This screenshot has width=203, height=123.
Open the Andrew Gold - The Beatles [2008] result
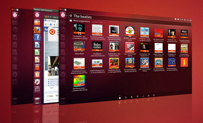pyautogui.click(x=114, y=49)
